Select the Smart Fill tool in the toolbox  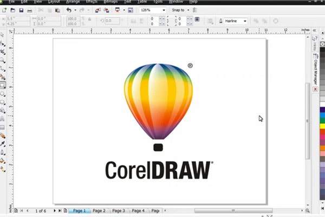pos(3,77)
